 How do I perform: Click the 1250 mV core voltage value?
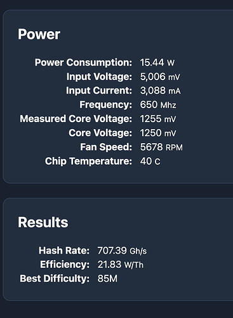pyautogui.click(x=158, y=133)
